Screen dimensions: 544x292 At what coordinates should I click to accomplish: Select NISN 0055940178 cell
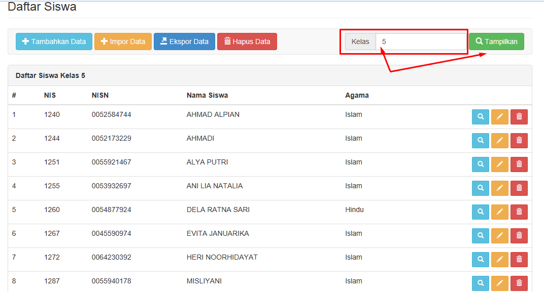[111, 281]
